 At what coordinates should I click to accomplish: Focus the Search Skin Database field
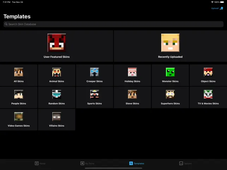tap(114, 24)
